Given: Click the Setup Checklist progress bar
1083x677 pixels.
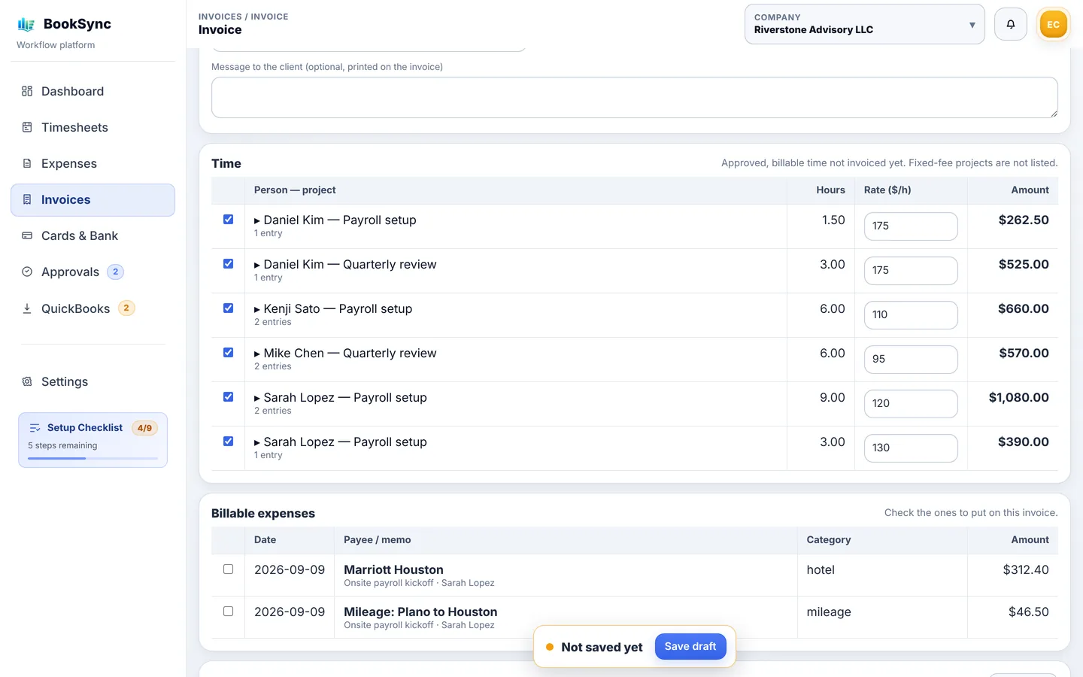Looking at the screenshot, I should click(x=93, y=458).
